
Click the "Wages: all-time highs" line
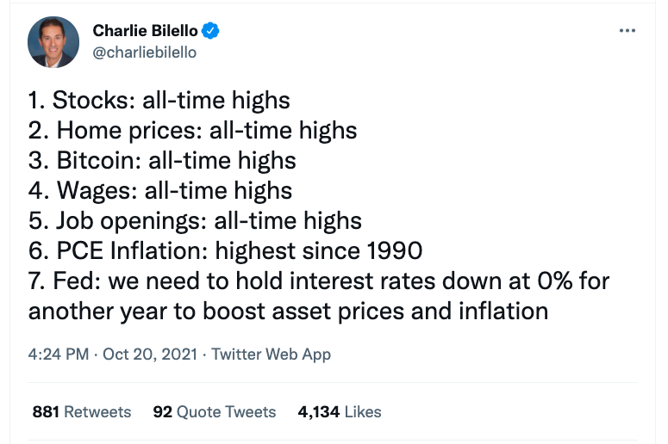pos(160,190)
